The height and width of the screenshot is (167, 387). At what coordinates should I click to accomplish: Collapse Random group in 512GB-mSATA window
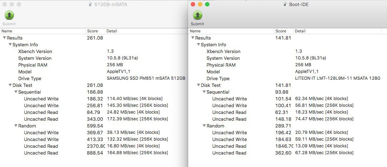[x=16, y=126]
